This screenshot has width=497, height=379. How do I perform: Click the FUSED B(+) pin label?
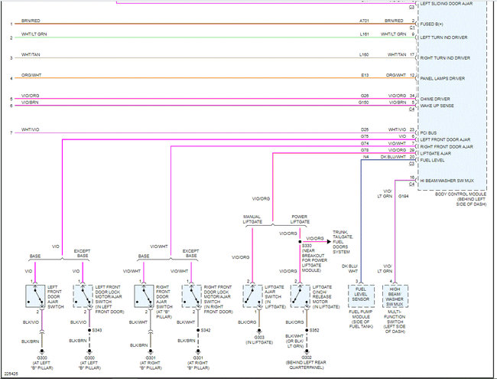click(432, 25)
